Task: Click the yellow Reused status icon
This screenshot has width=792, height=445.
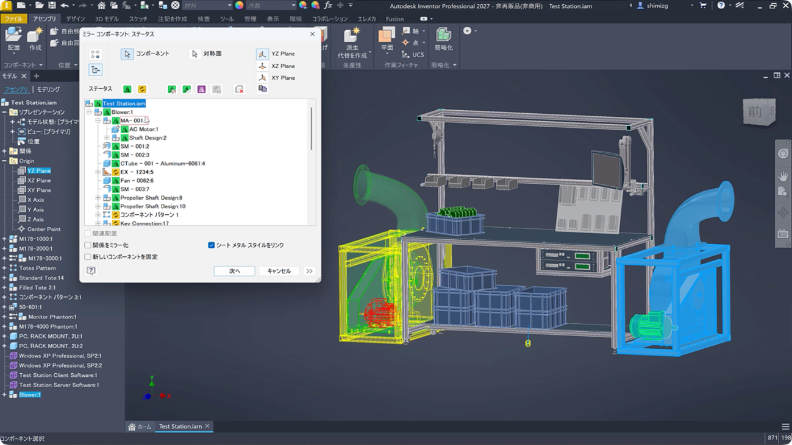Action: click(142, 89)
